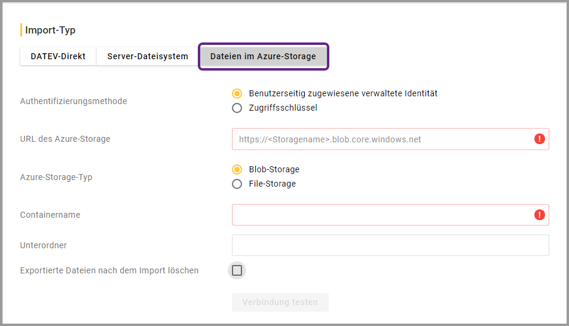
Task: Select Benutzerseitig zugewiesene verwaltete Identität radio
Action: (237, 94)
